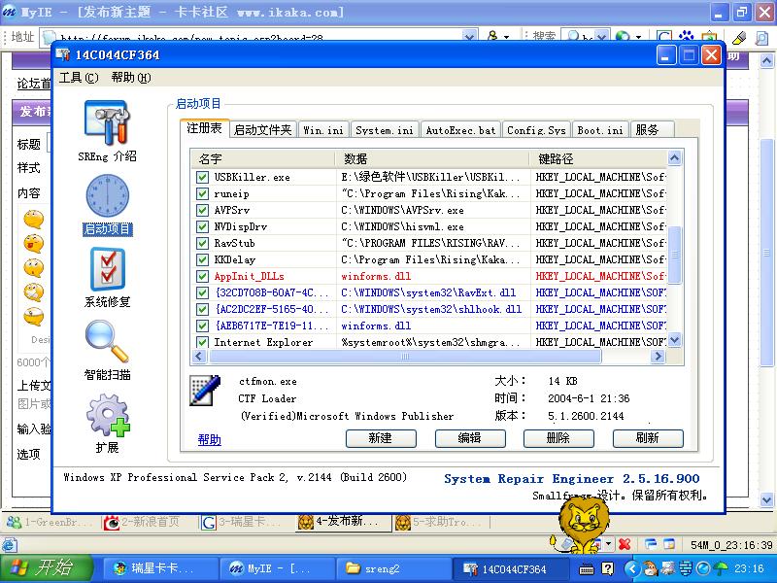Click the list vertical scrollbar thumb
The height and width of the screenshot is (583, 777).
674,255
